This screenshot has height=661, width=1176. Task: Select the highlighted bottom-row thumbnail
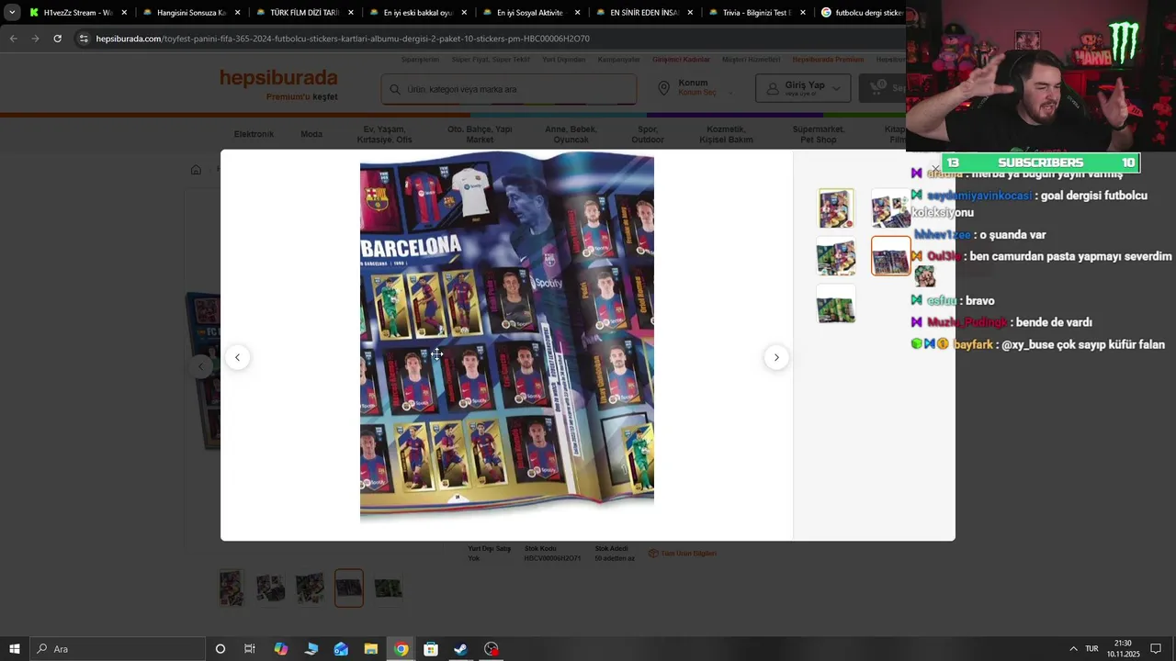coord(349,588)
